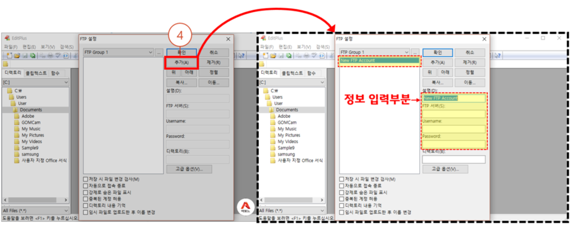Click Print icon in right EditPlus toolbar
The image size is (572, 226).
coord(306,56)
